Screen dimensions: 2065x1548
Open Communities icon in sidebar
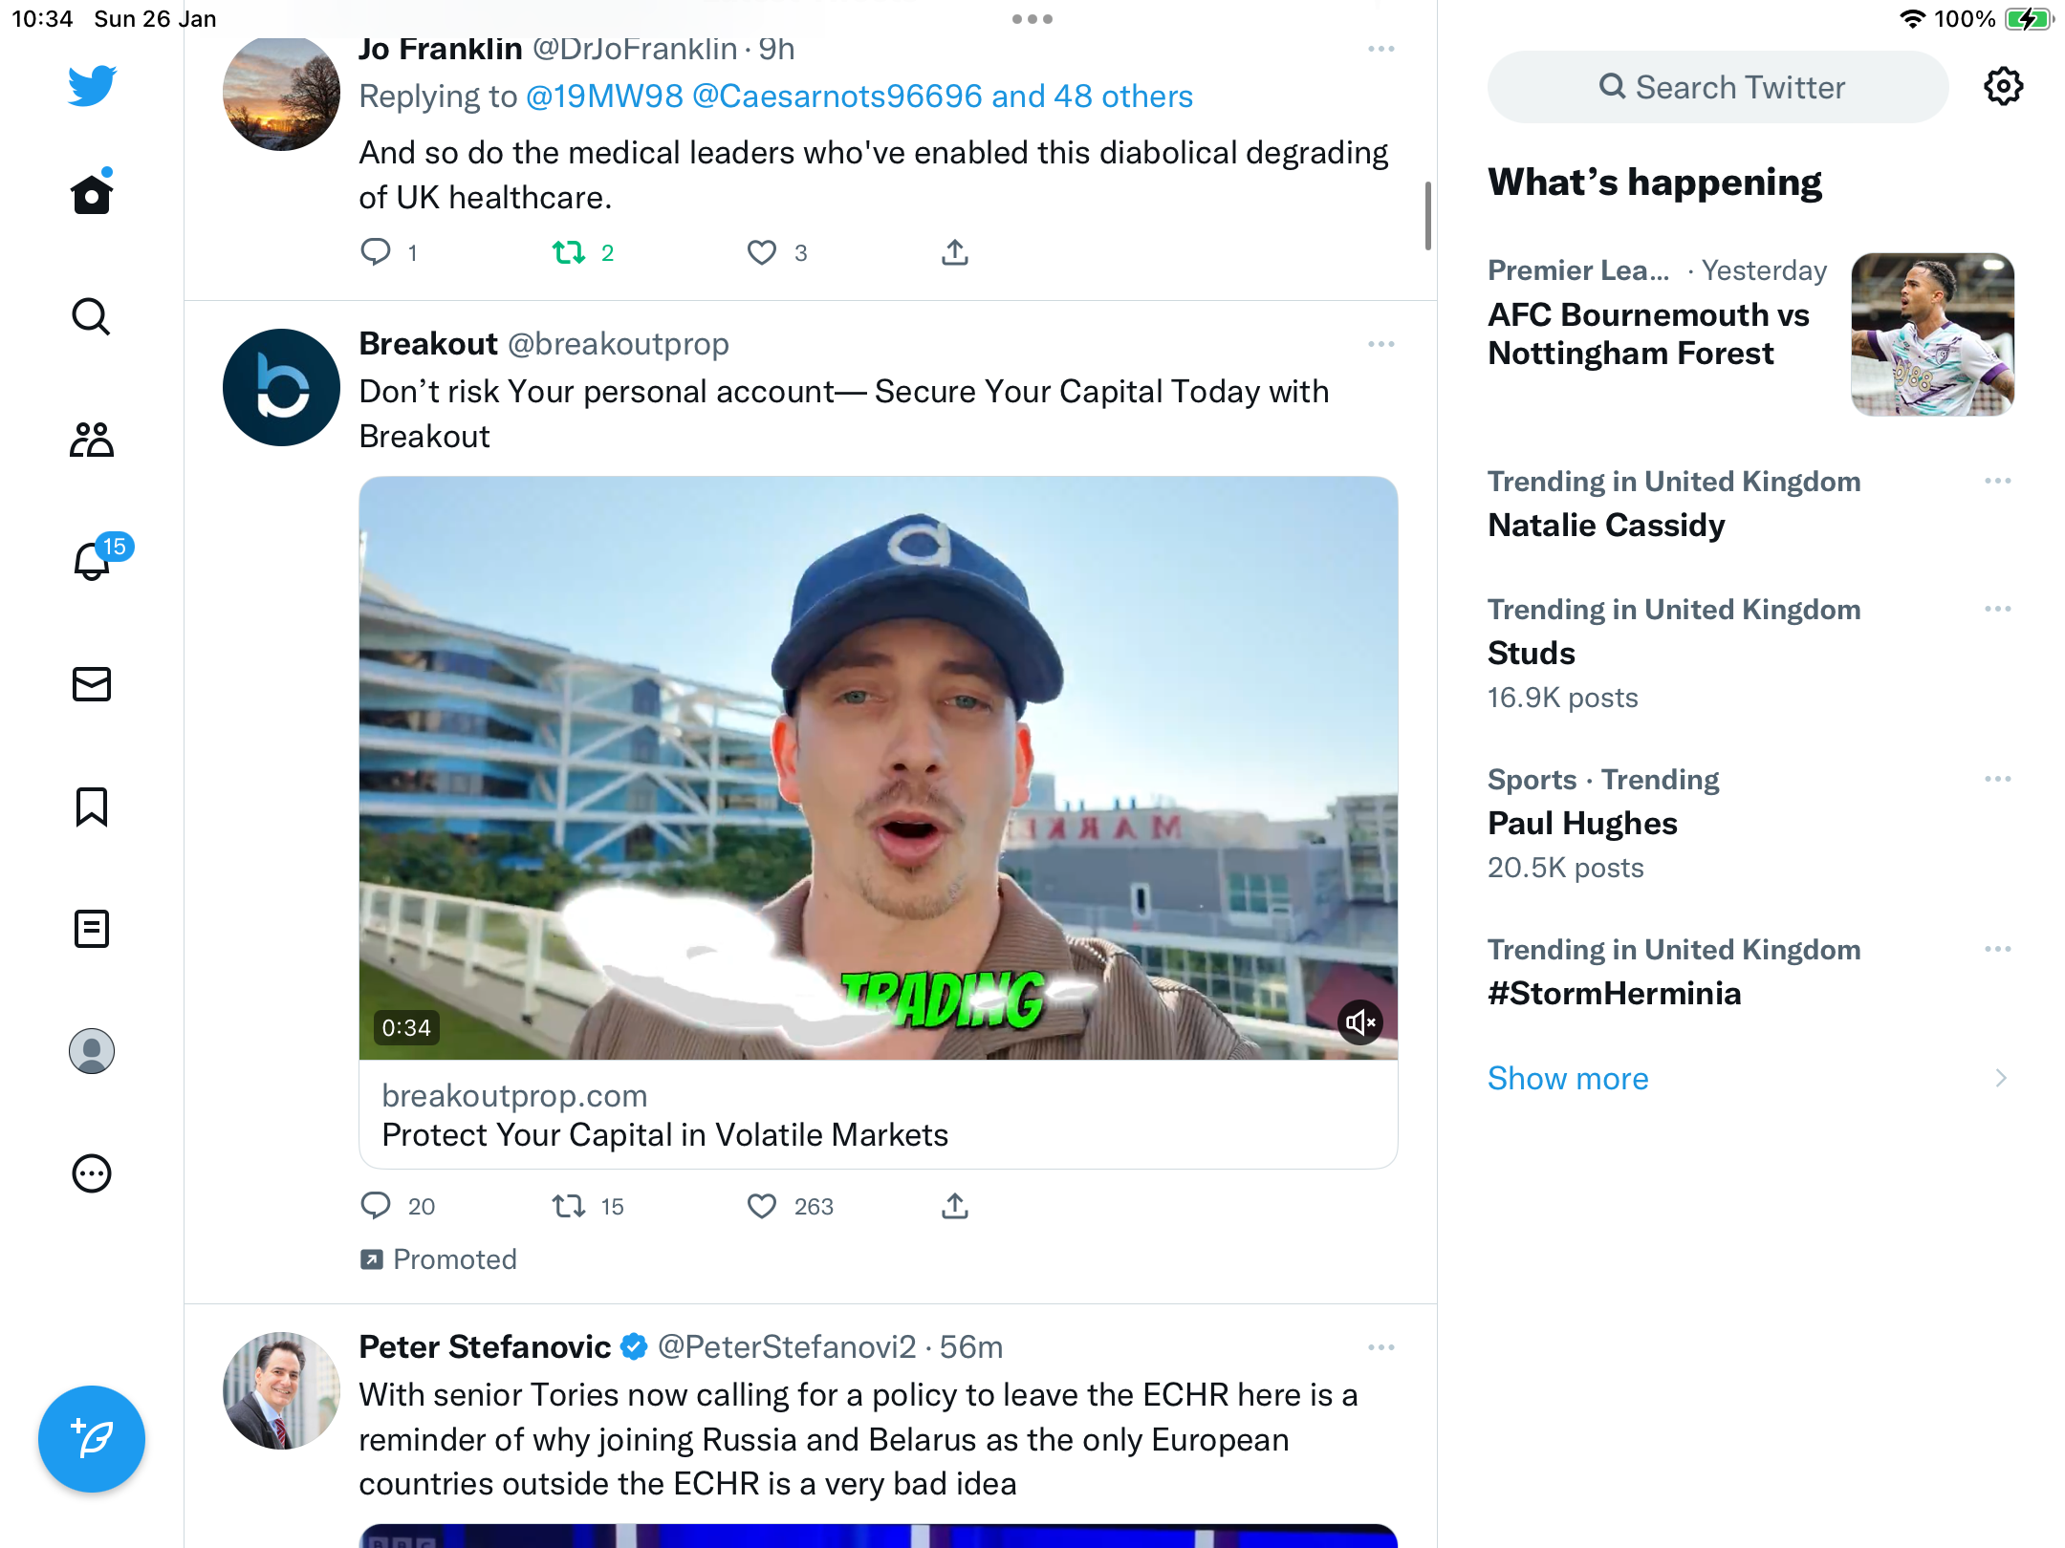click(x=92, y=439)
